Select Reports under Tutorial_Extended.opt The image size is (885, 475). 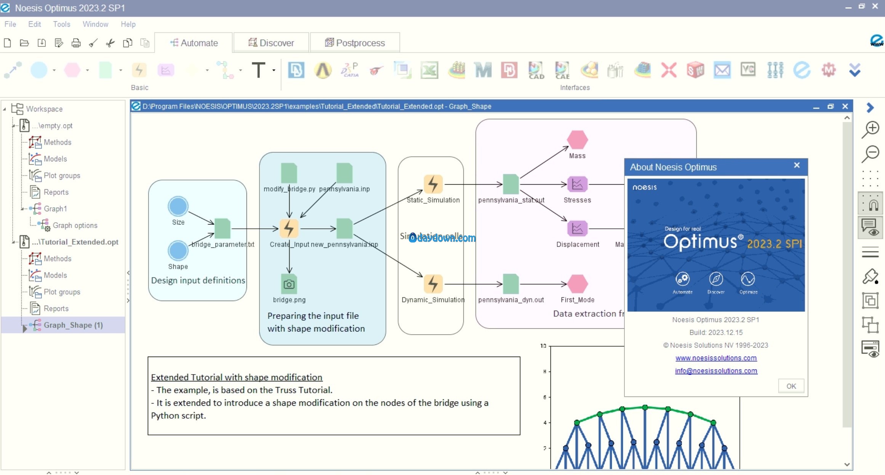[56, 308]
